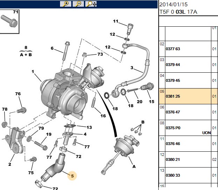Select part number 0376 46
Screen dimensions: 218x190
(x=173, y=144)
